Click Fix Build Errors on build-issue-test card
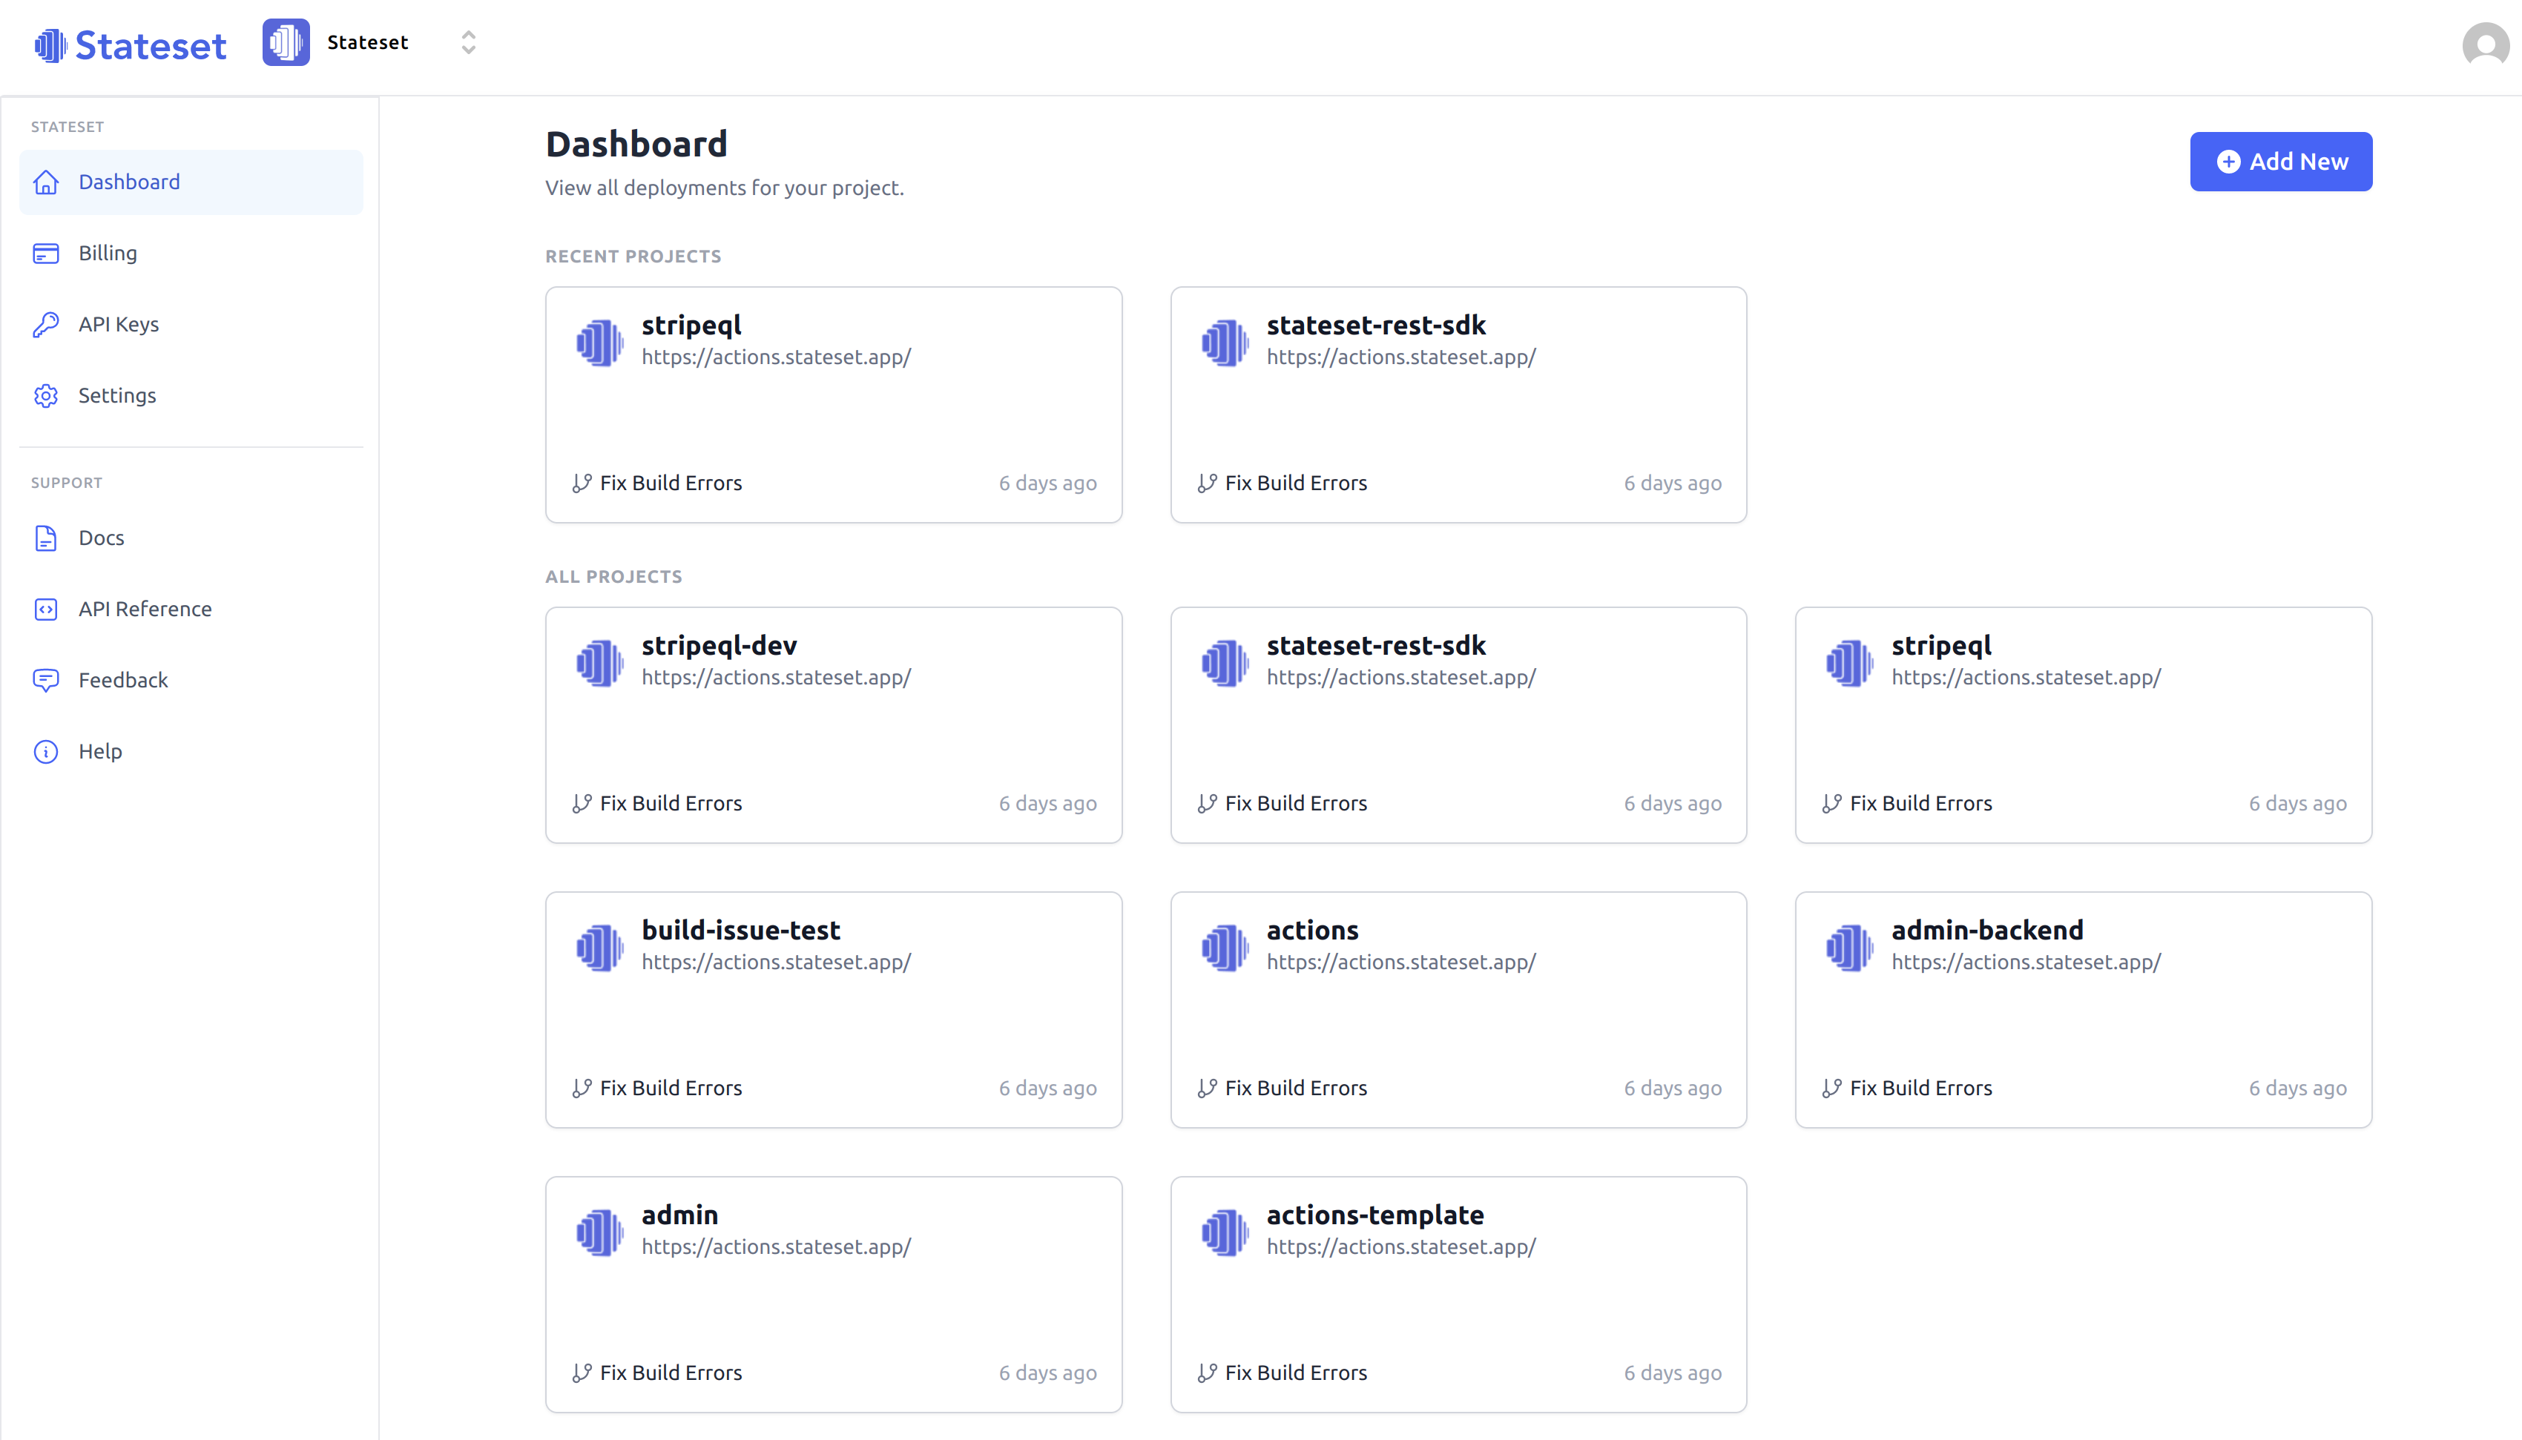The image size is (2522, 1440). [x=671, y=1088]
